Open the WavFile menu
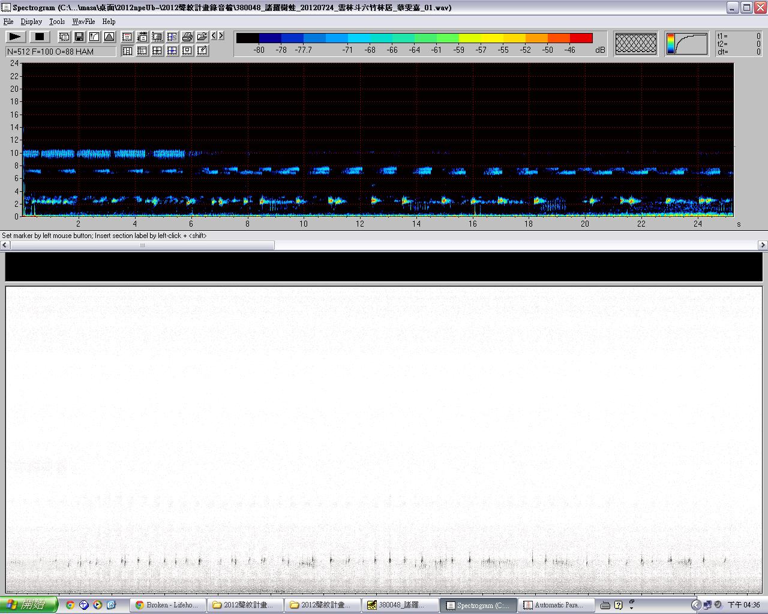Viewport: 768px width, 614px height. [83, 22]
